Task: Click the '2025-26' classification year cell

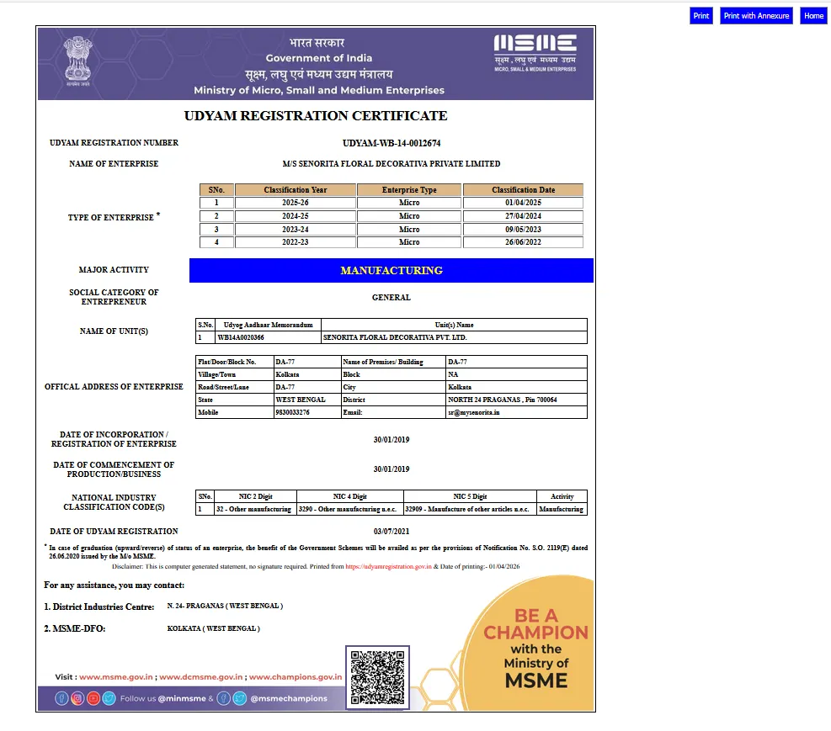Action: click(x=296, y=203)
